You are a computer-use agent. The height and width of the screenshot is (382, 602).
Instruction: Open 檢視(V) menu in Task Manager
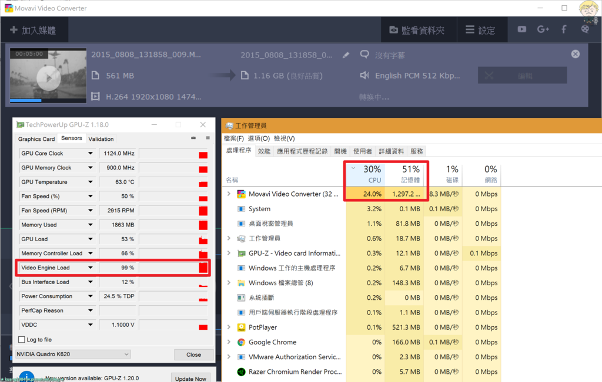click(x=285, y=138)
